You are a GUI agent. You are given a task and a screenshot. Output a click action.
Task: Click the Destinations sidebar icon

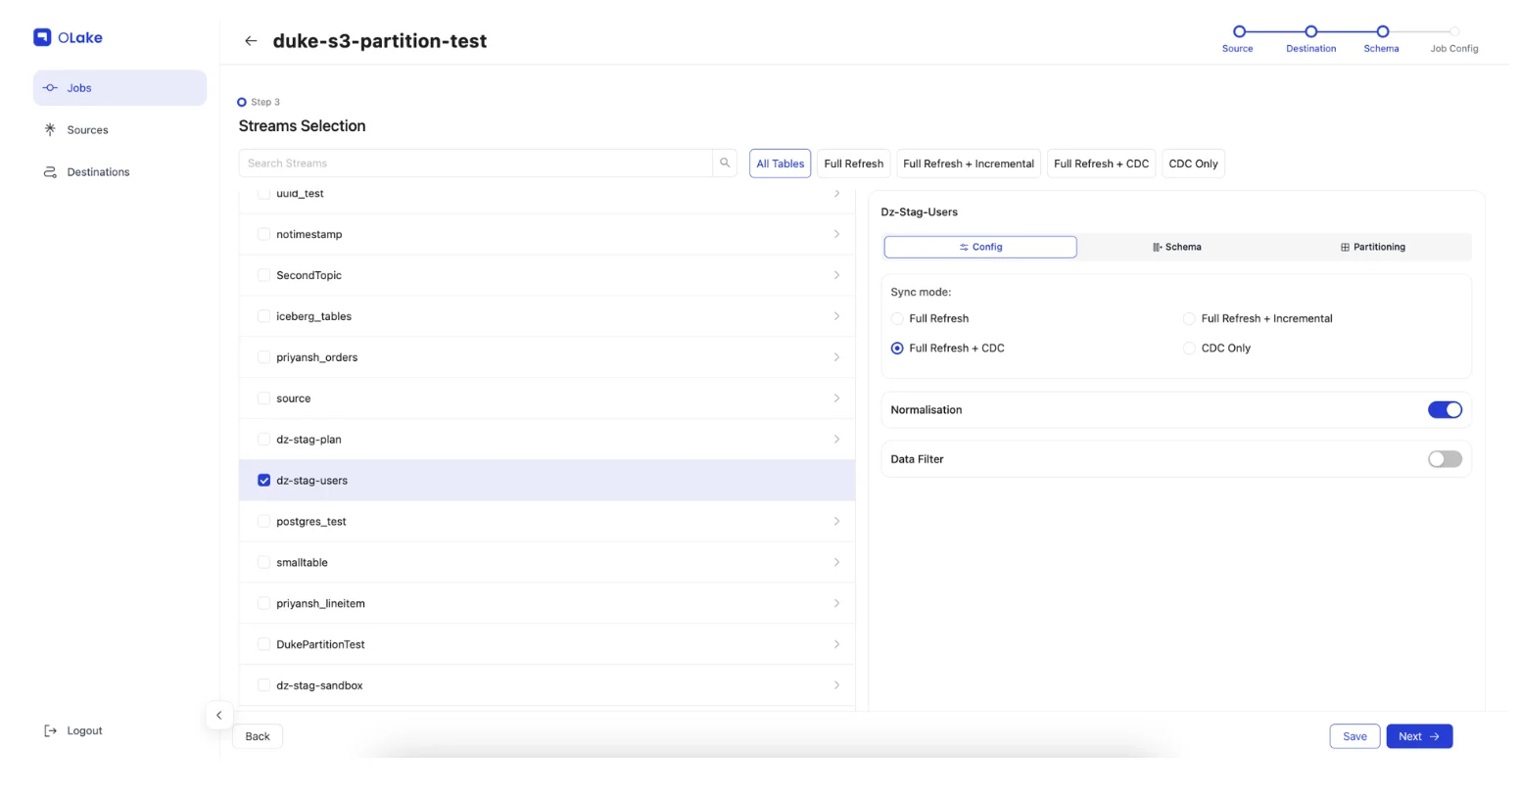coord(50,172)
